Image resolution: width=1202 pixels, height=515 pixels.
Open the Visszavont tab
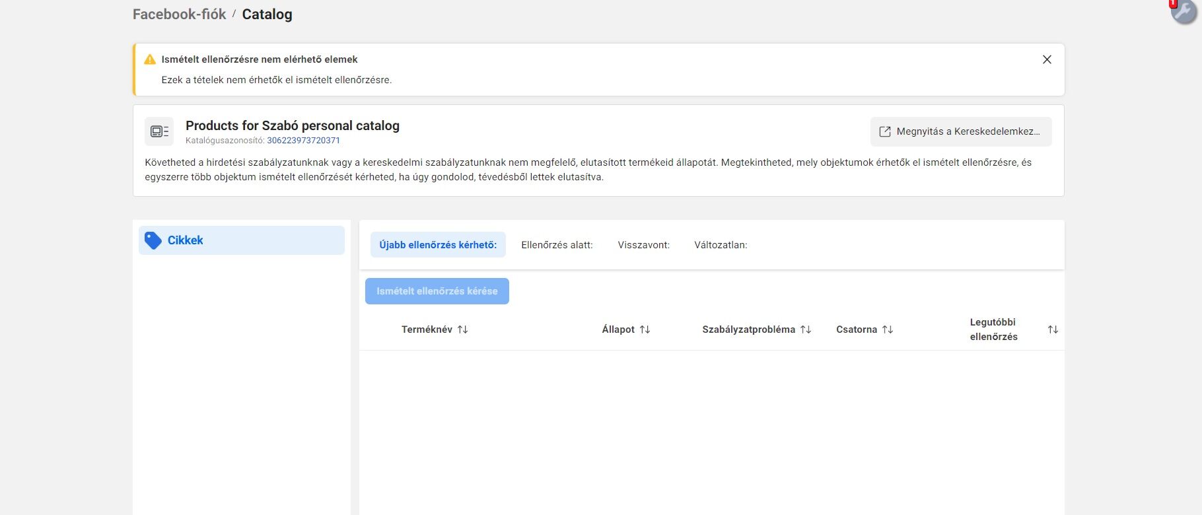click(643, 245)
